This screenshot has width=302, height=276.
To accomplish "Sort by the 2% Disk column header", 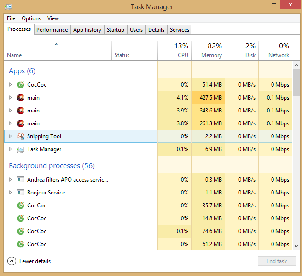I will (242, 51).
